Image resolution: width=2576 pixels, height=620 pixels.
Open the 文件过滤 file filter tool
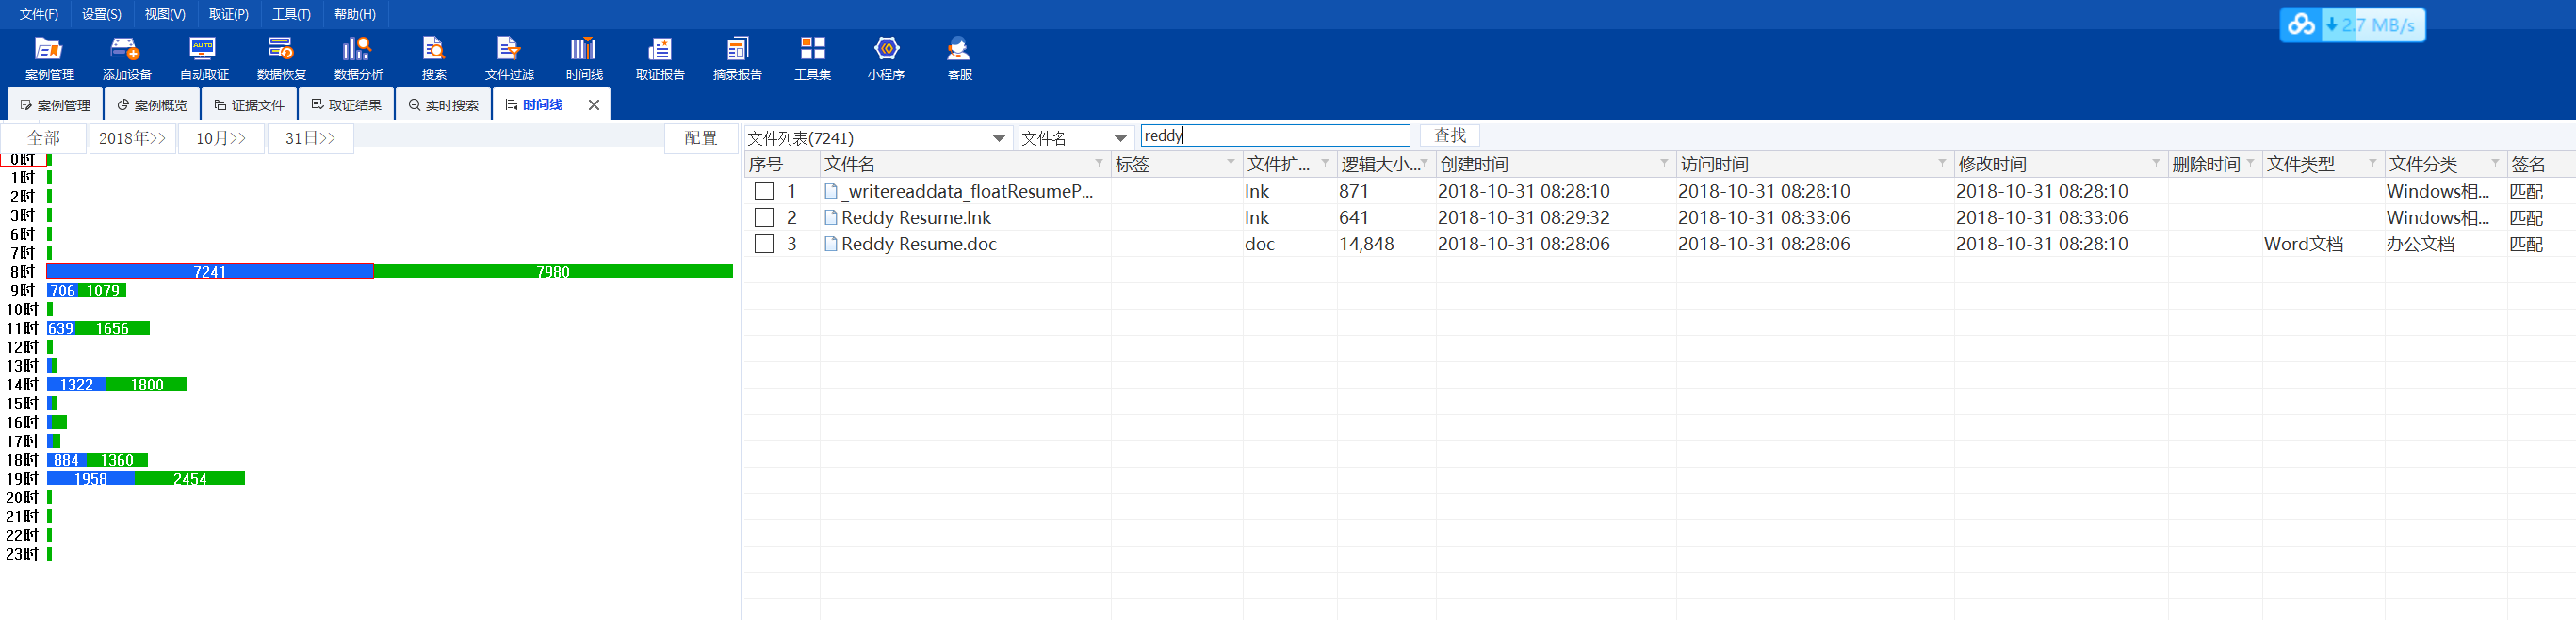pos(509,58)
